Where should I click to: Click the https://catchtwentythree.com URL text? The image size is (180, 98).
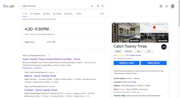[x=34, y=56]
